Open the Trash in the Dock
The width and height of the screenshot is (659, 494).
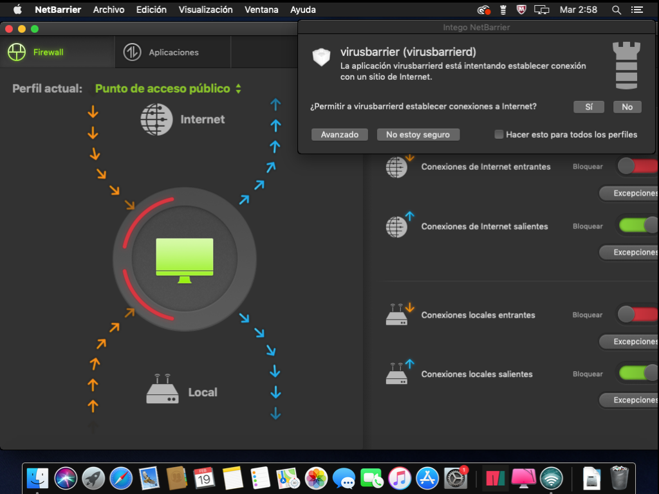(x=619, y=477)
